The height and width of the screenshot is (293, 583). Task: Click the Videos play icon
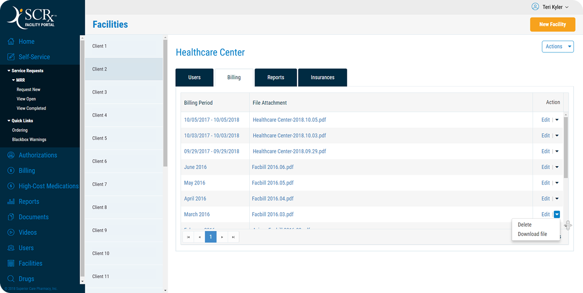(11, 233)
